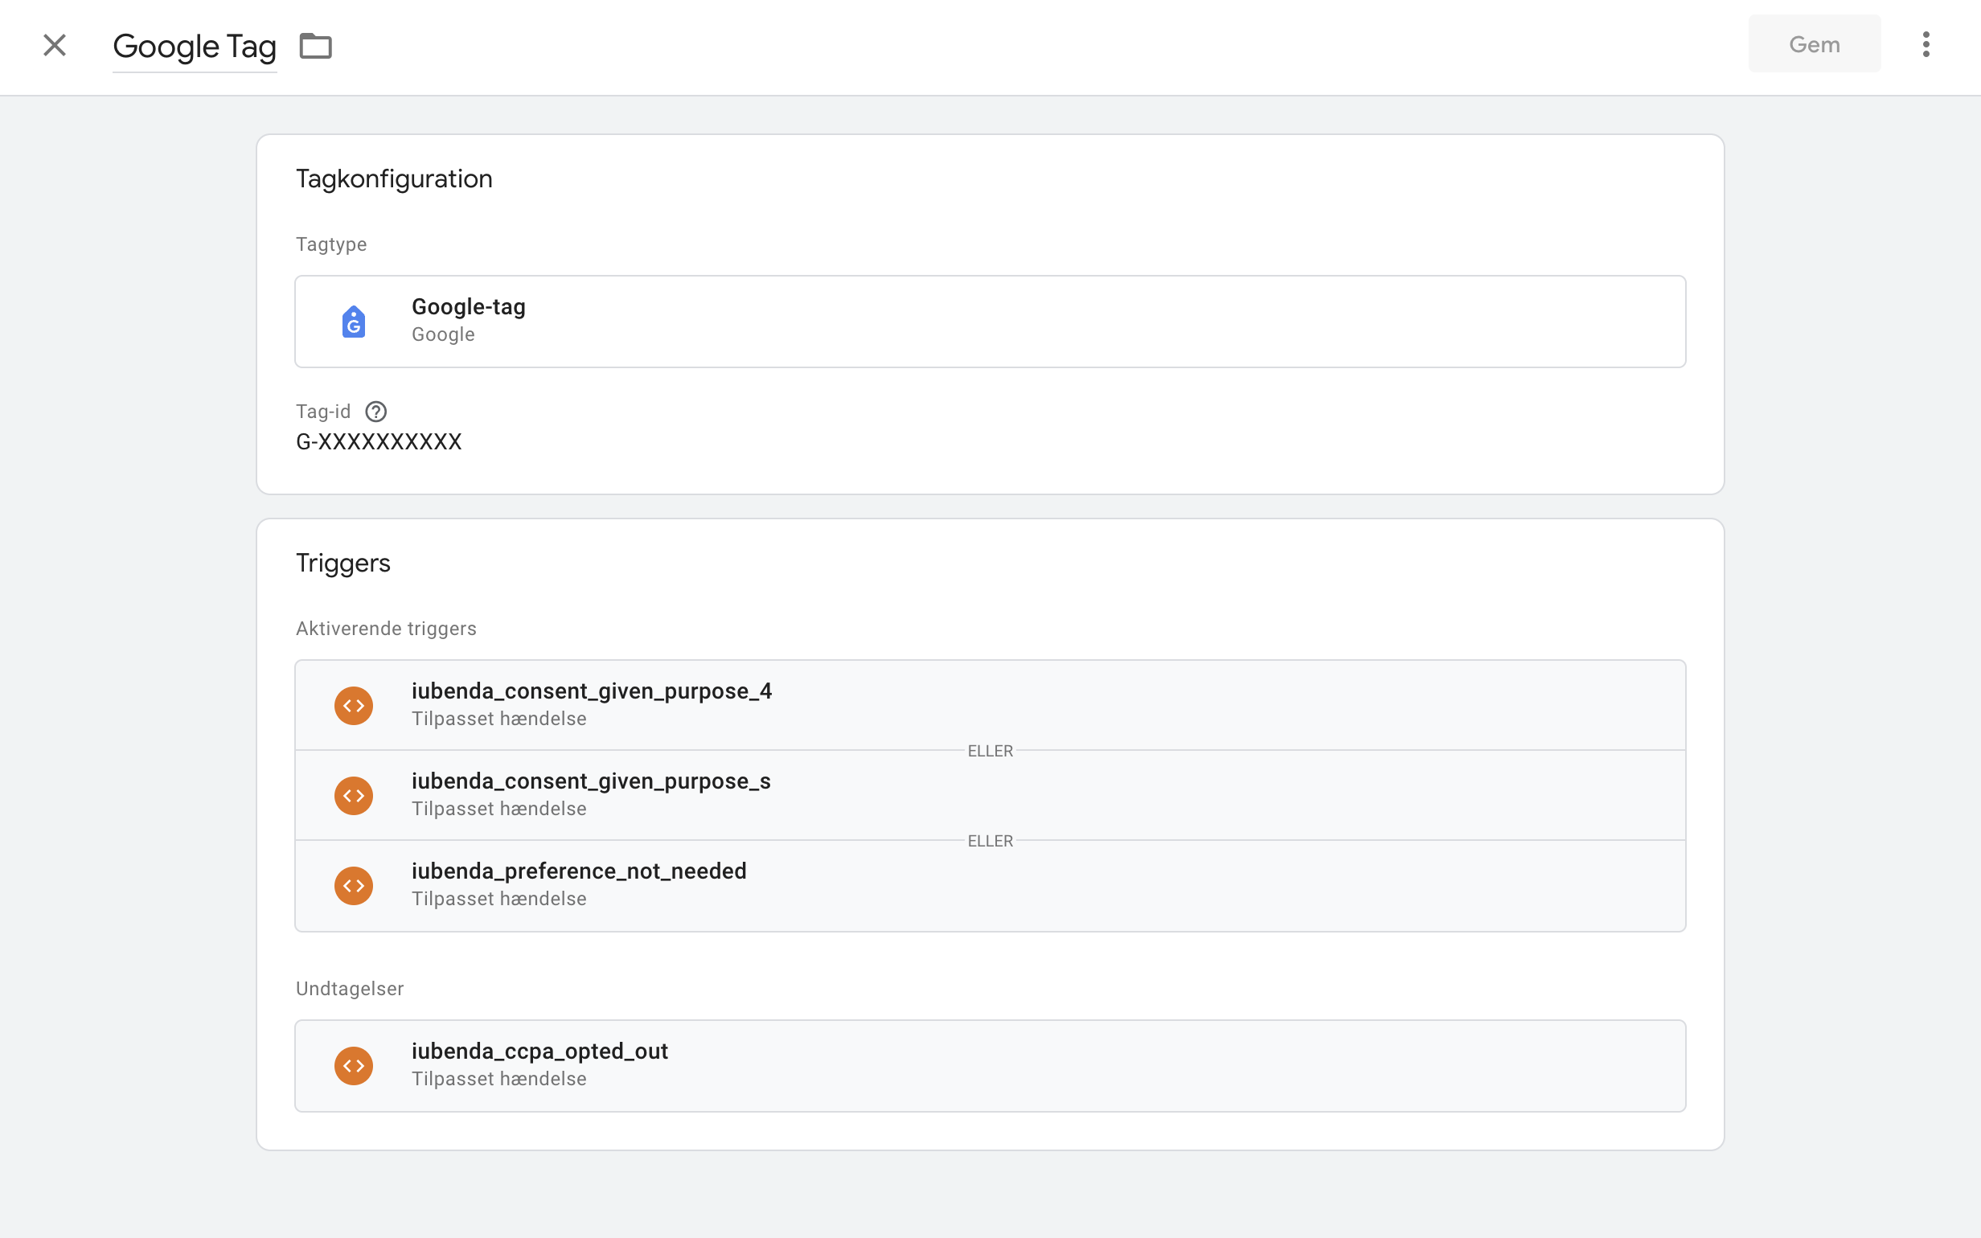Viewport: 1981px width, 1238px height.
Task: Open the Tag-id help tooltip
Action: tap(375, 412)
